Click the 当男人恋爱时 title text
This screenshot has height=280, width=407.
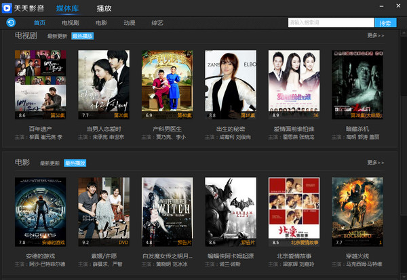tap(104, 129)
